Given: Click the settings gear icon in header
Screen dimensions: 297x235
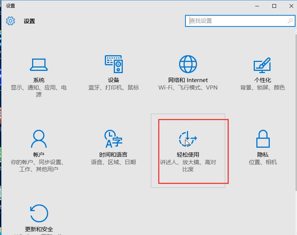Looking at the screenshot, I should click(10, 21).
